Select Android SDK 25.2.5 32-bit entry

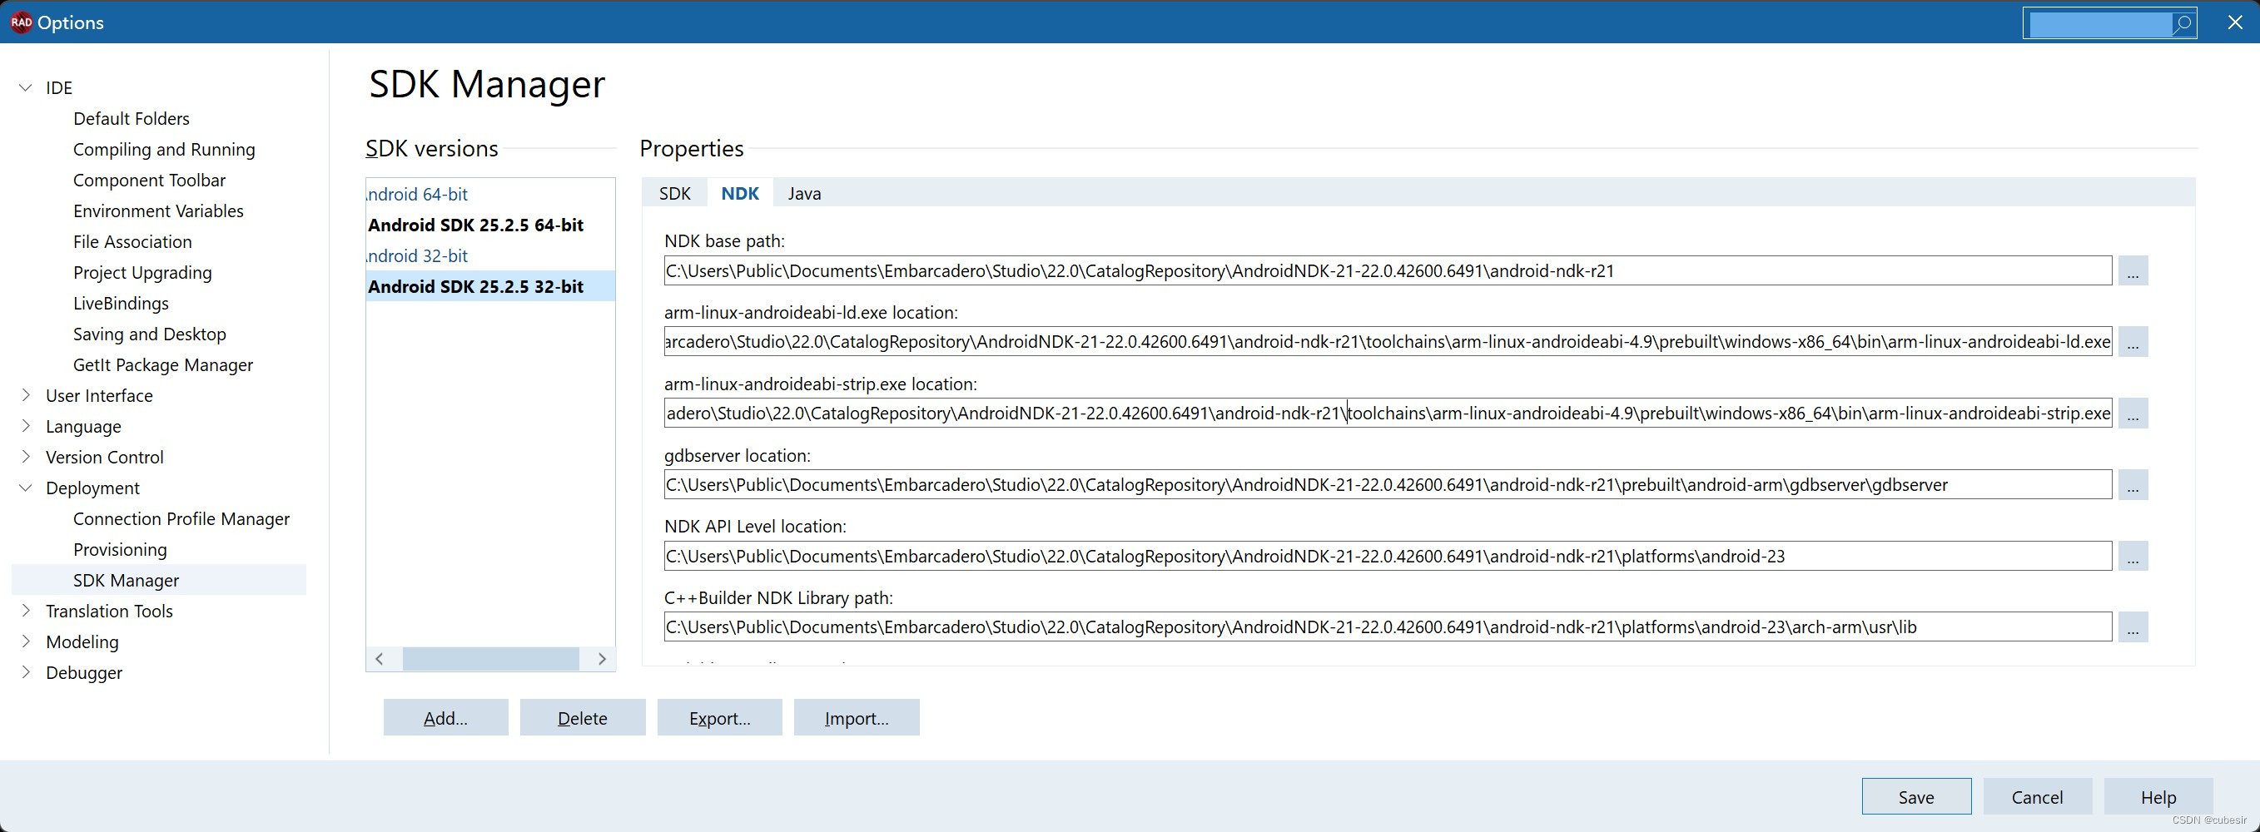pos(490,286)
